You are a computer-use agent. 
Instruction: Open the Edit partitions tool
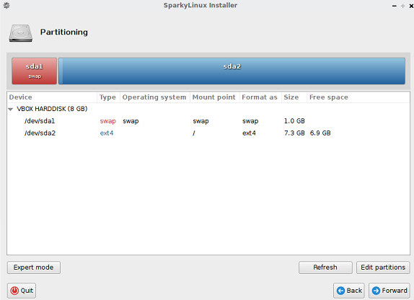click(x=383, y=268)
